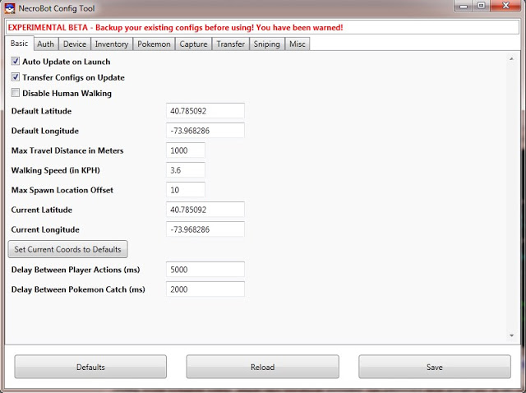Click the Default Latitude label

41,111
